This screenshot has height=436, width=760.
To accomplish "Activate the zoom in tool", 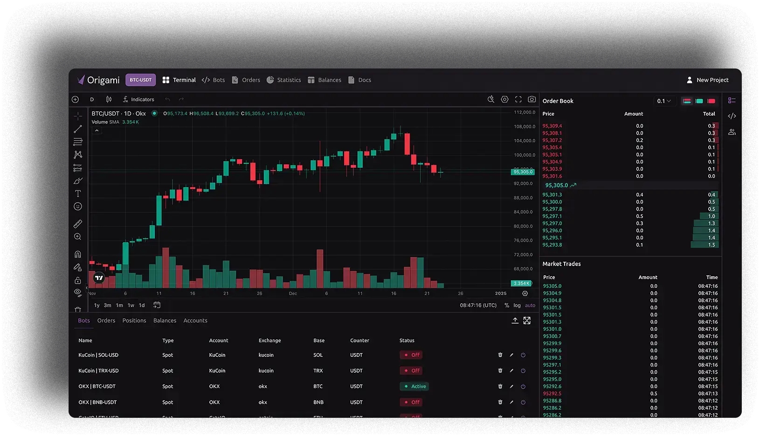I will 78,237.
